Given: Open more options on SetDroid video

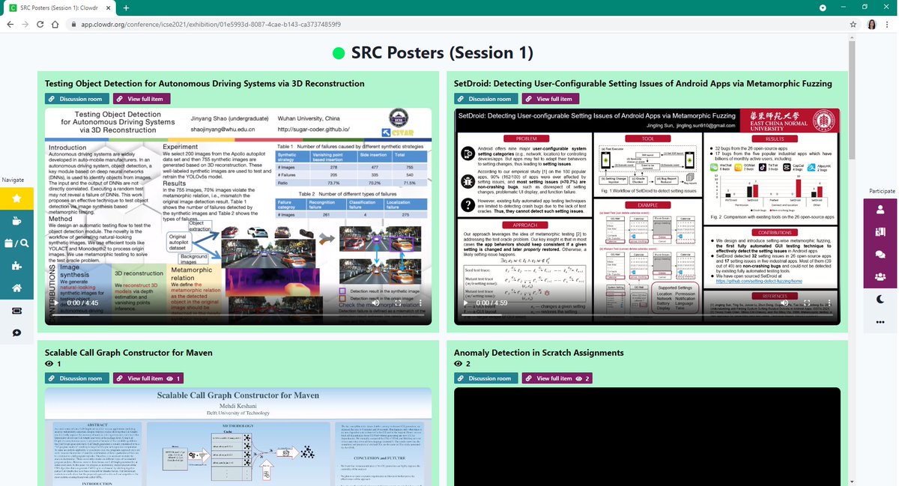Looking at the screenshot, I should [x=829, y=303].
